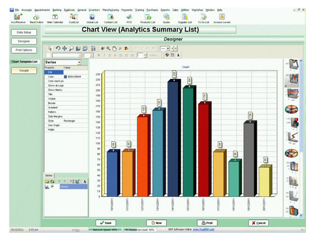Expand the line style dropdown

(x=168, y=48)
